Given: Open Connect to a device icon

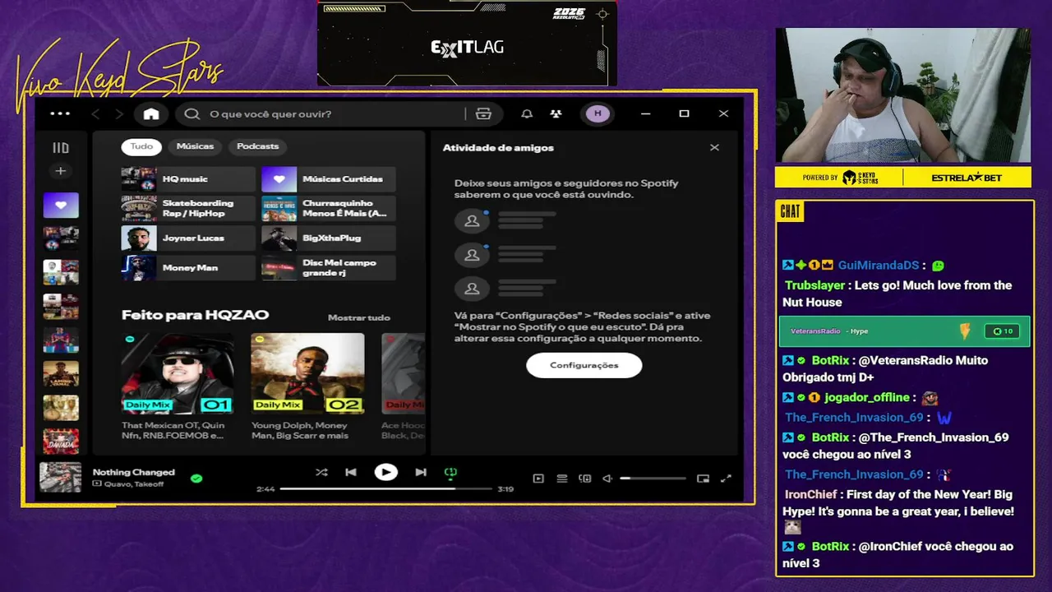Looking at the screenshot, I should (x=585, y=479).
